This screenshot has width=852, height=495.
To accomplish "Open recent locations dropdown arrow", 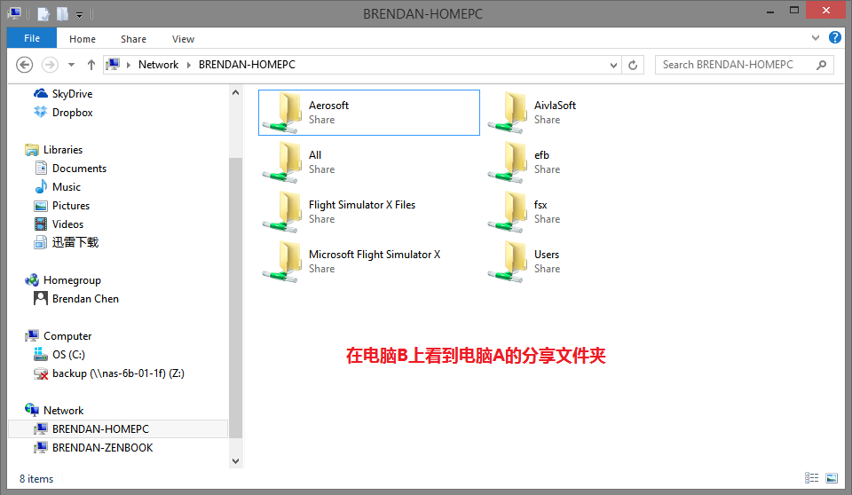I will tap(71, 65).
